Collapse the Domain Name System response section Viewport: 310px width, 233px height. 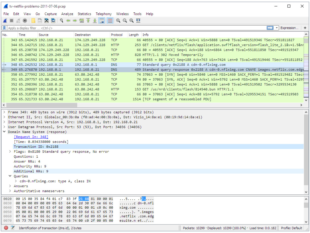[4, 132]
